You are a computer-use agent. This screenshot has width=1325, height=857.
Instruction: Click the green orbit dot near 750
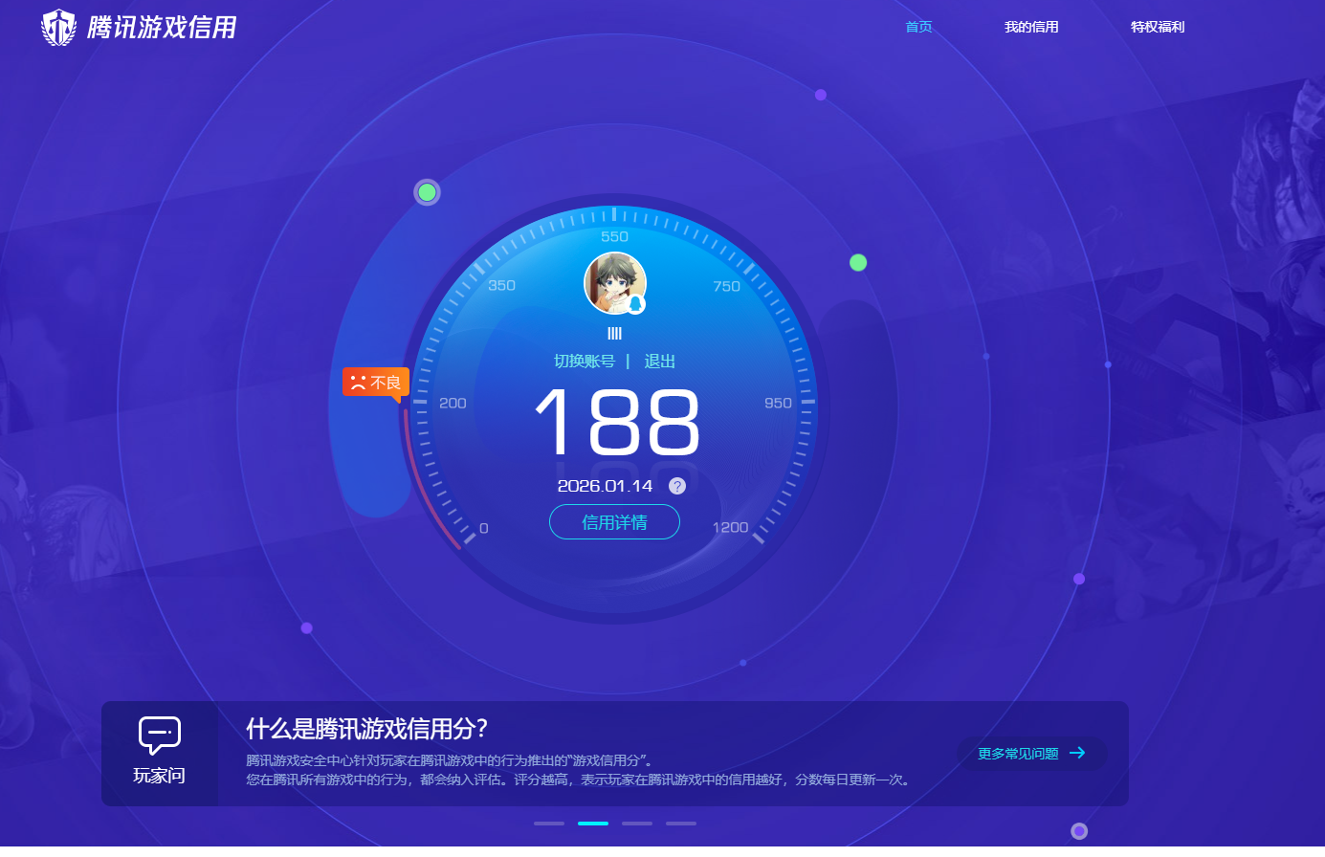pos(858,262)
